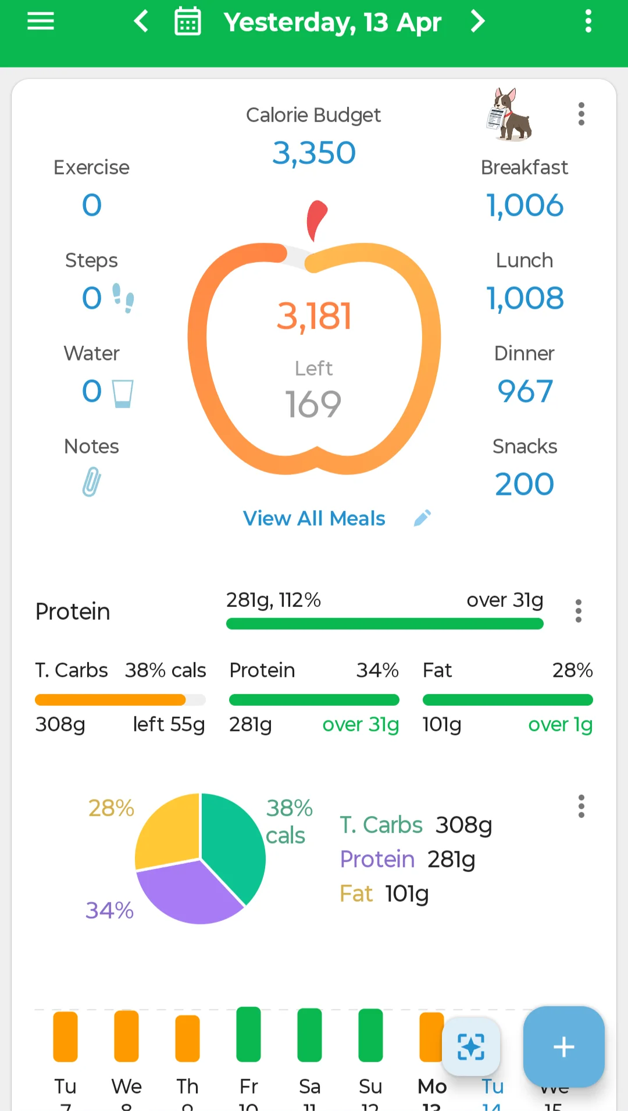The width and height of the screenshot is (628, 1111).
Task: Open the AI scan camera button
Action: (x=471, y=1046)
